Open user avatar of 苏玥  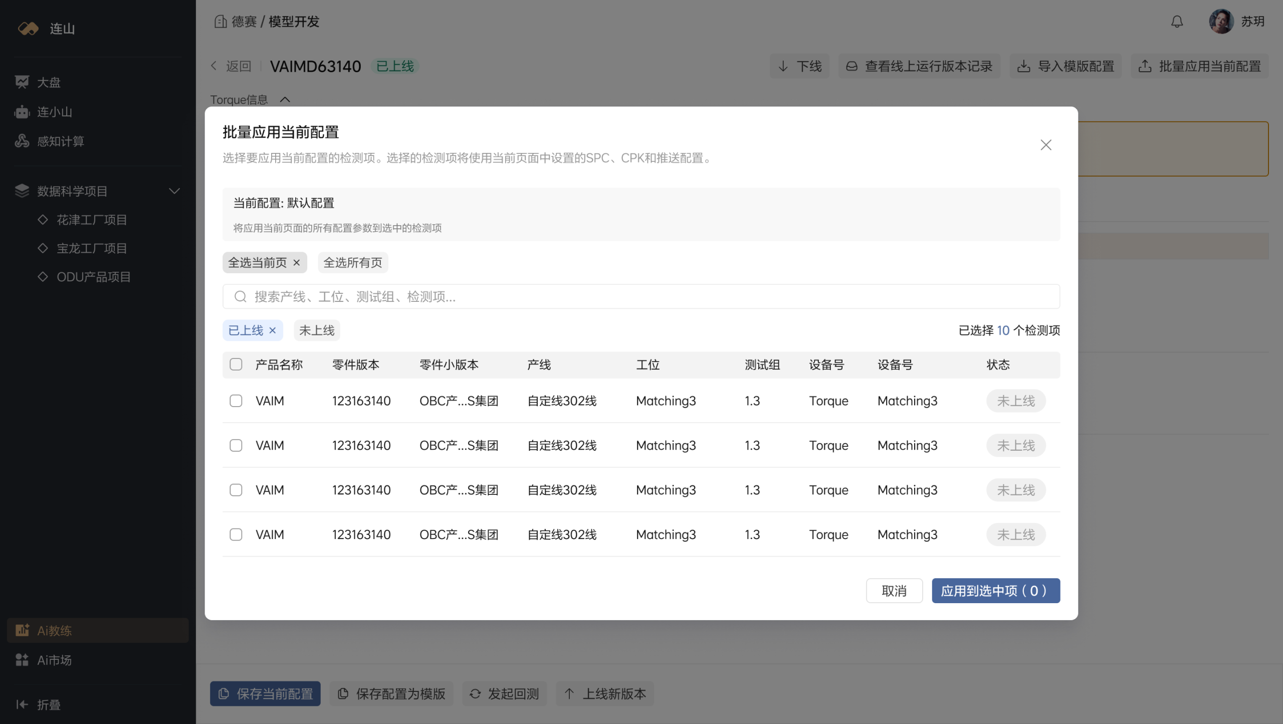[x=1221, y=22]
